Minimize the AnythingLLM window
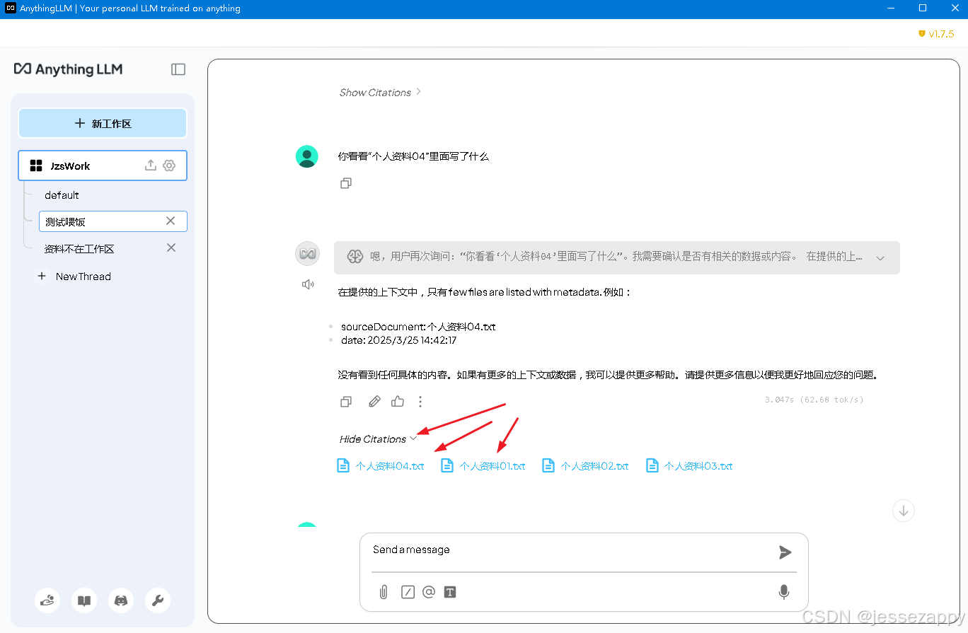 pyautogui.click(x=891, y=8)
